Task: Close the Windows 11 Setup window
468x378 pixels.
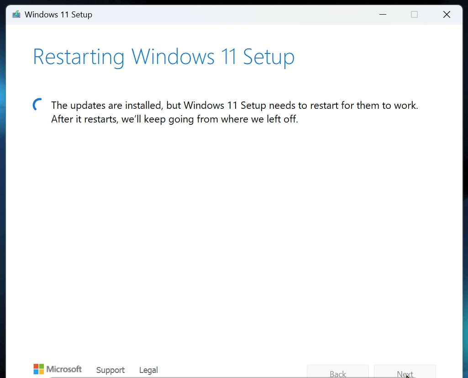Action: (447, 14)
